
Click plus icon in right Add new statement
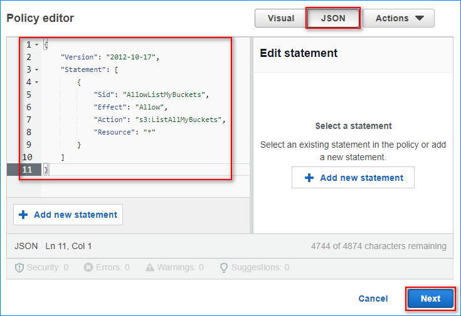coord(309,178)
